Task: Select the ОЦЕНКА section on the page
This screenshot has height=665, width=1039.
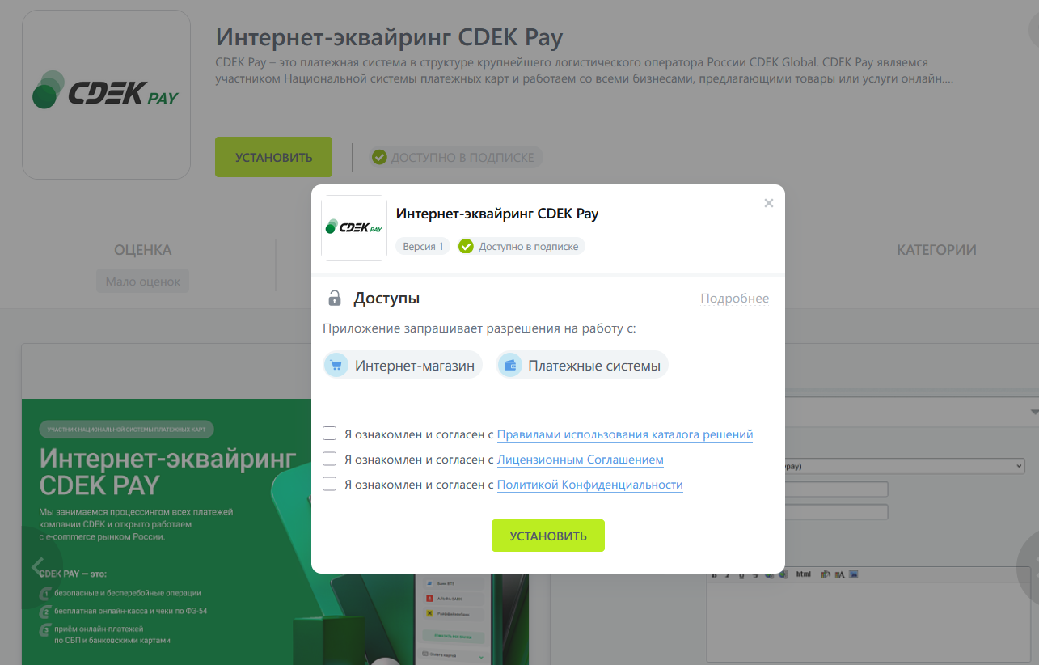Action: pos(142,250)
